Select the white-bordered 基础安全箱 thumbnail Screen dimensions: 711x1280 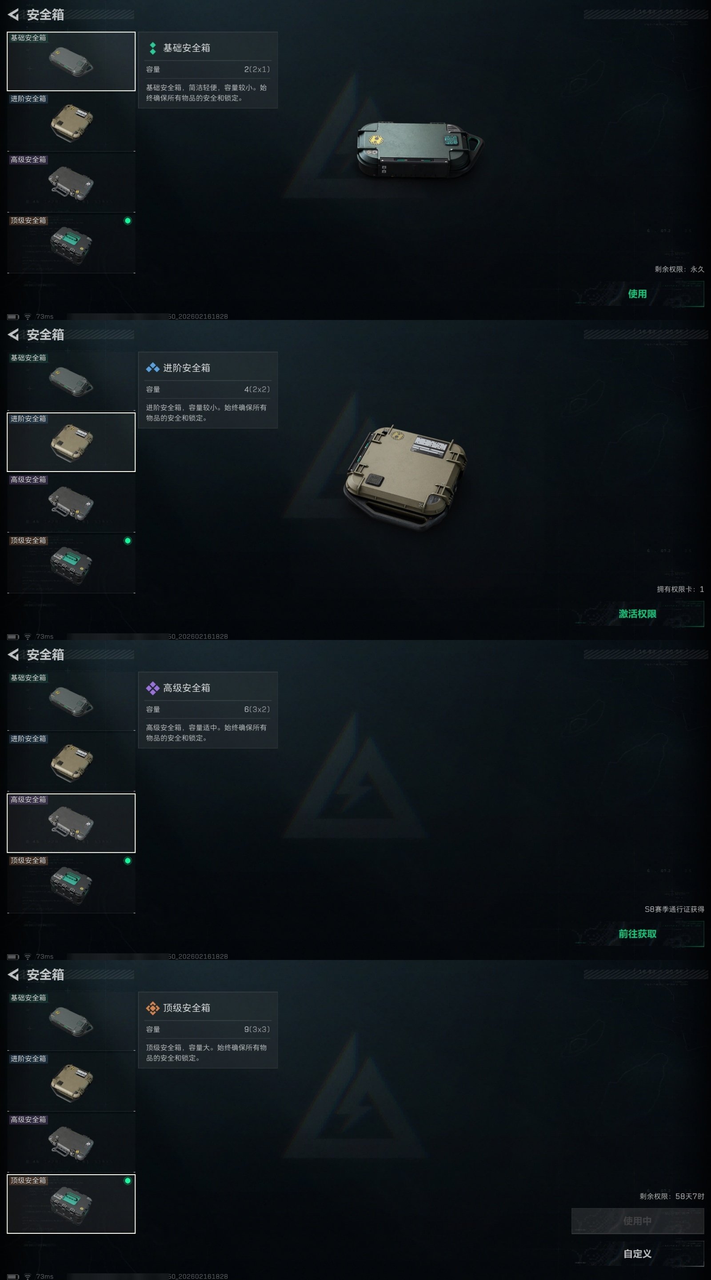71,62
